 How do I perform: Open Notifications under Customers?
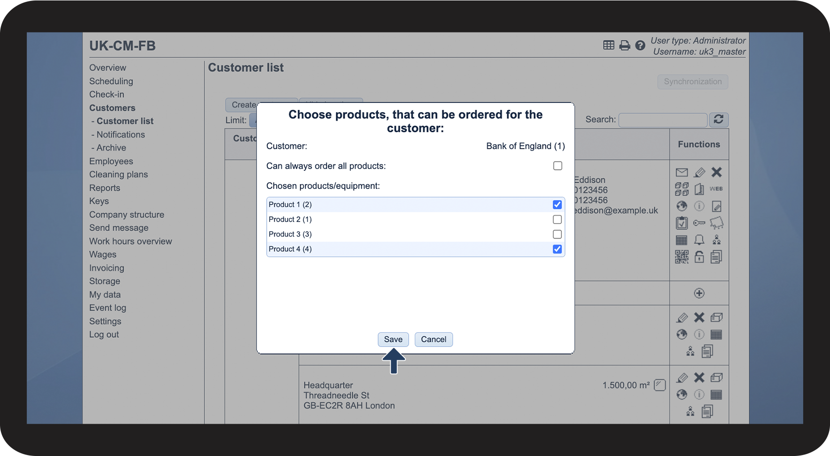pyautogui.click(x=121, y=134)
